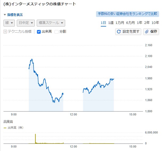Click the 保存 save button
162x151 pixels.
pos(151,32)
